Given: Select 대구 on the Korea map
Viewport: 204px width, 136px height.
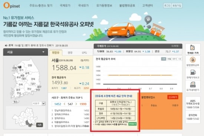Looking at the screenshot, I should [x=33, y=84].
